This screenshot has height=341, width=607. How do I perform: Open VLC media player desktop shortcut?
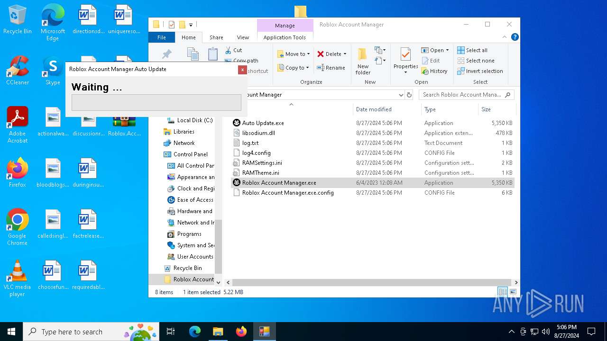(18, 278)
